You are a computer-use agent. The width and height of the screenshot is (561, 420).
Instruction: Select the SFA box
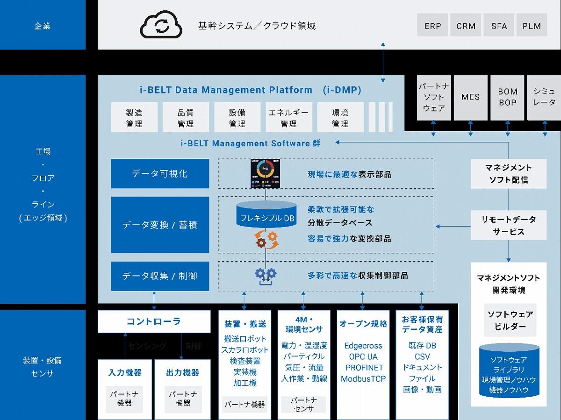tap(499, 25)
